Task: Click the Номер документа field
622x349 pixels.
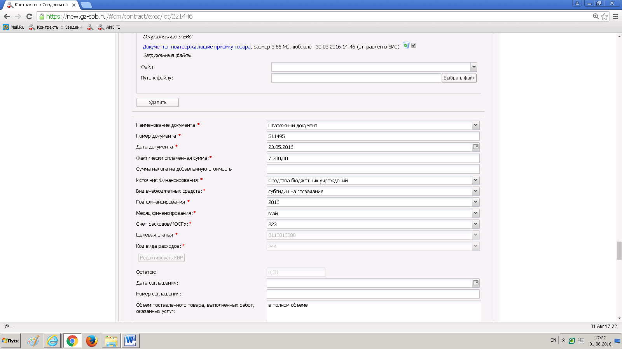Action: tap(373, 136)
